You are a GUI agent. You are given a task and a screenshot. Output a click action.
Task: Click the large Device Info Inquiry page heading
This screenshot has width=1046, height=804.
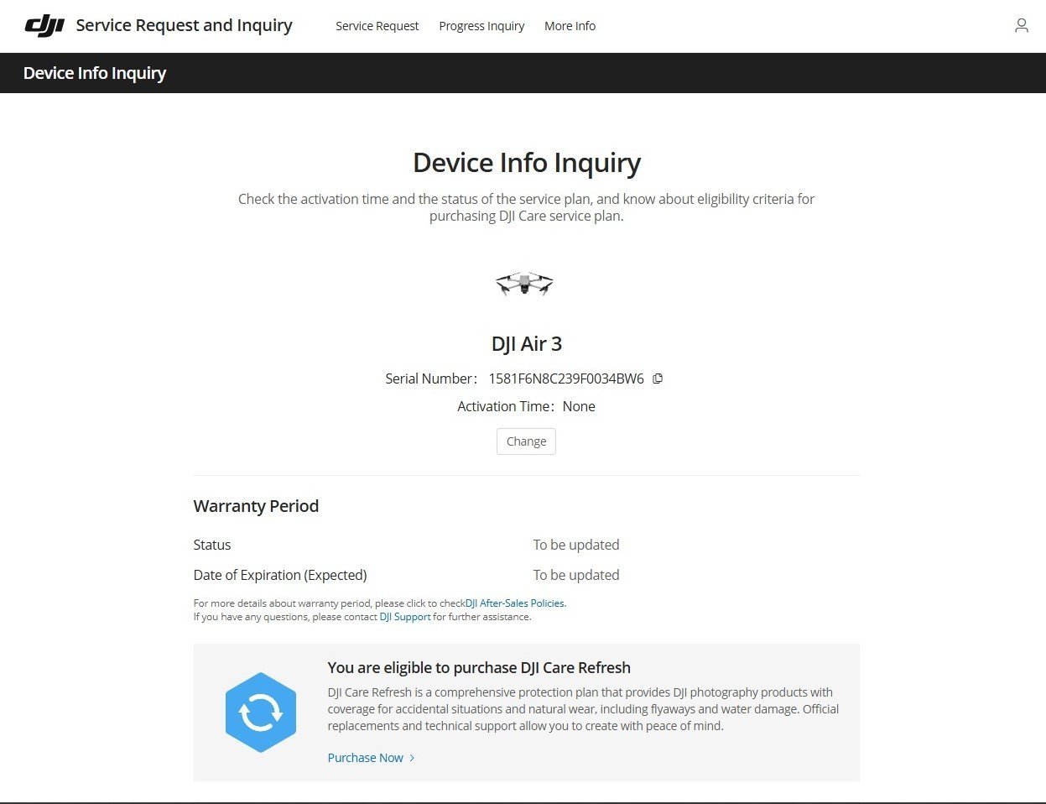[x=527, y=162]
